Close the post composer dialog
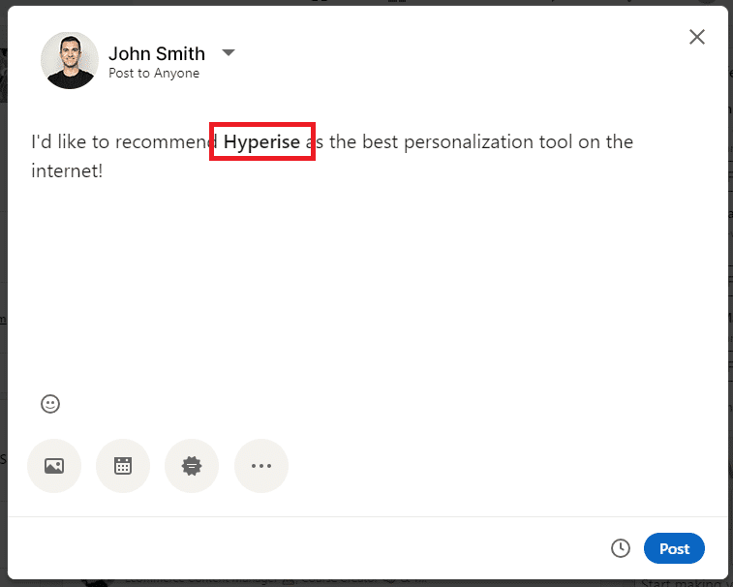This screenshot has width=733, height=587. [x=696, y=37]
